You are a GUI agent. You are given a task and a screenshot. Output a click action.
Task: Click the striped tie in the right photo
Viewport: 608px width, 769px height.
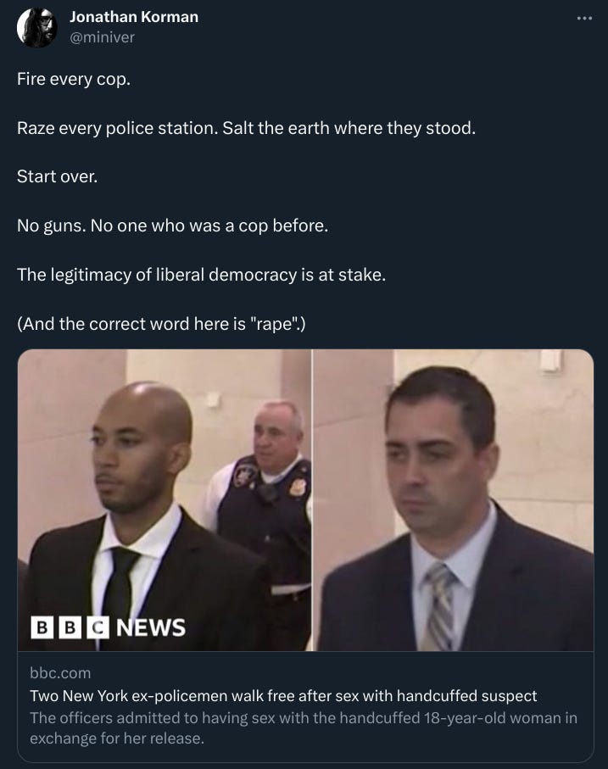[x=439, y=607]
